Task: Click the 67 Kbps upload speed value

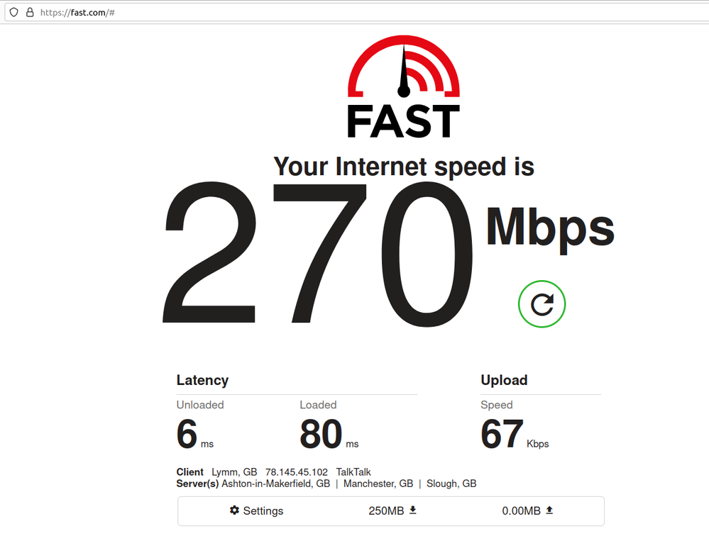Action: point(515,435)
